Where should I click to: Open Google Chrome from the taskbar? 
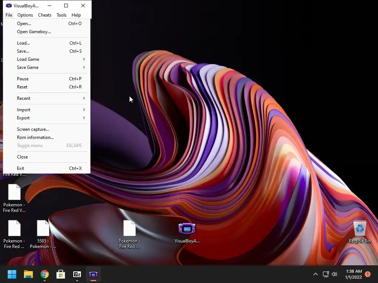coord(45,274)
